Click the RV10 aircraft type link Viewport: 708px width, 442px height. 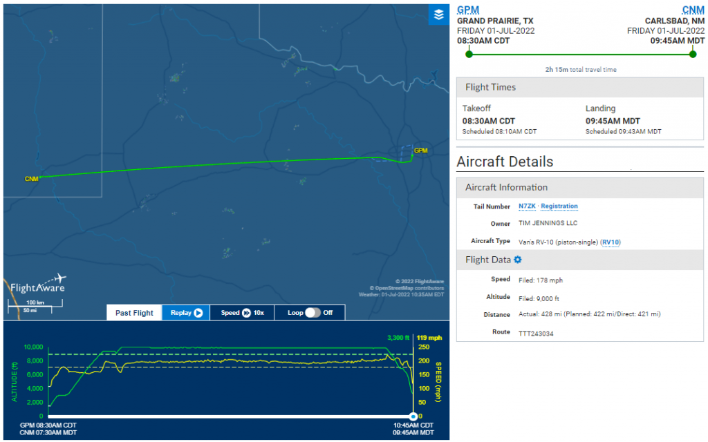[611, 242]
